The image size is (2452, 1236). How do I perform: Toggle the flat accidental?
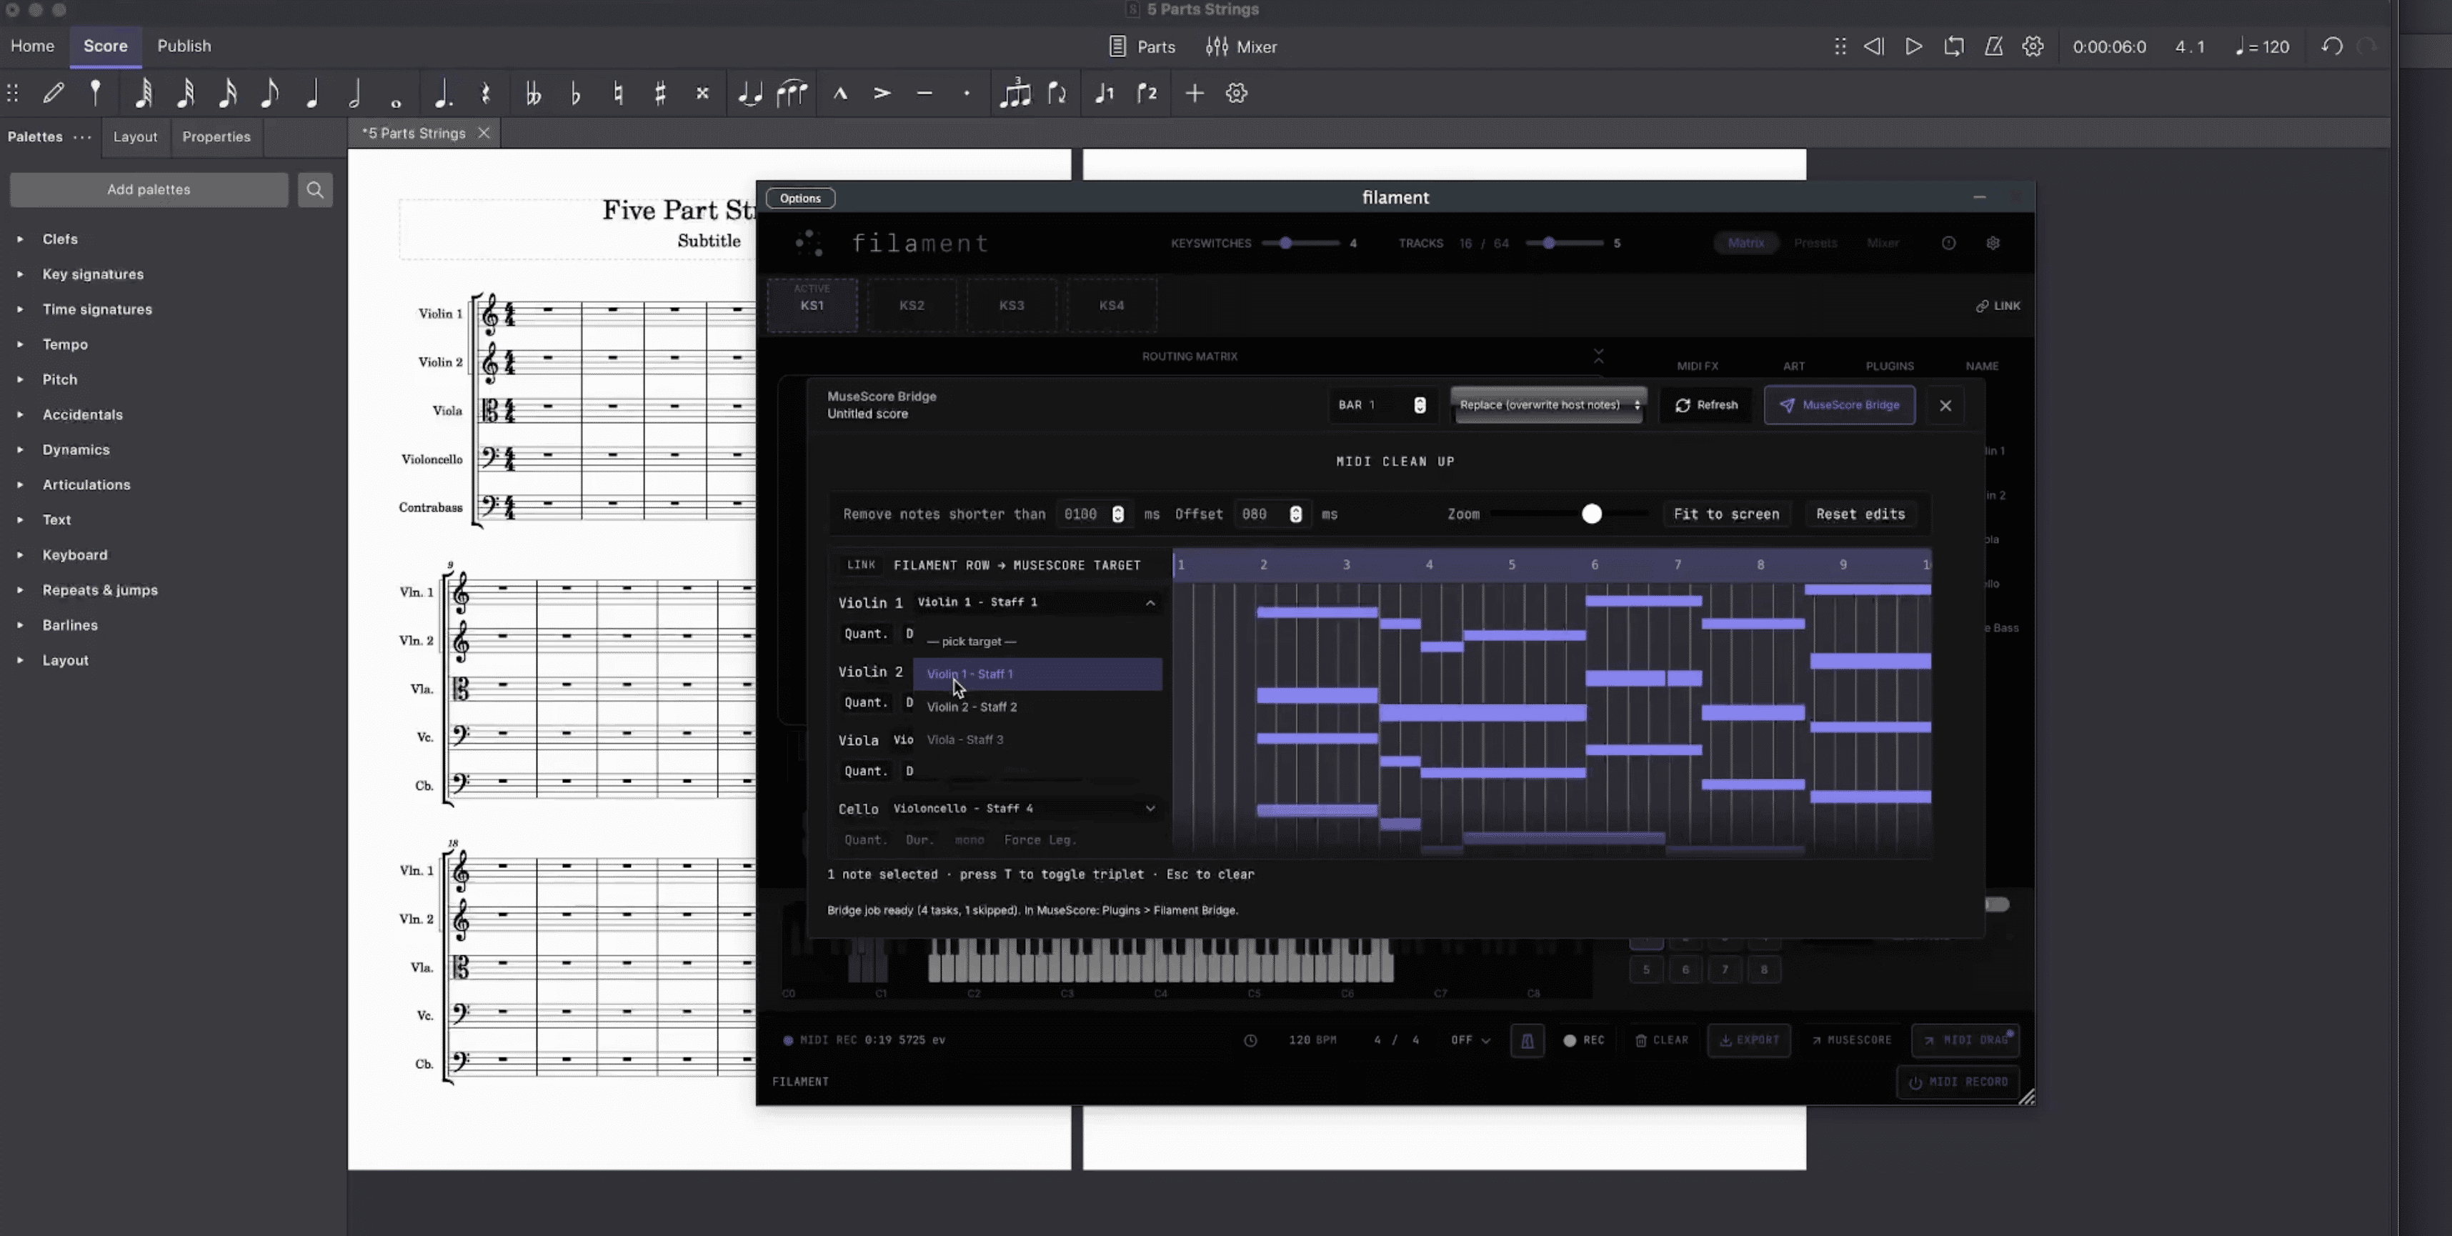(575, 94)
